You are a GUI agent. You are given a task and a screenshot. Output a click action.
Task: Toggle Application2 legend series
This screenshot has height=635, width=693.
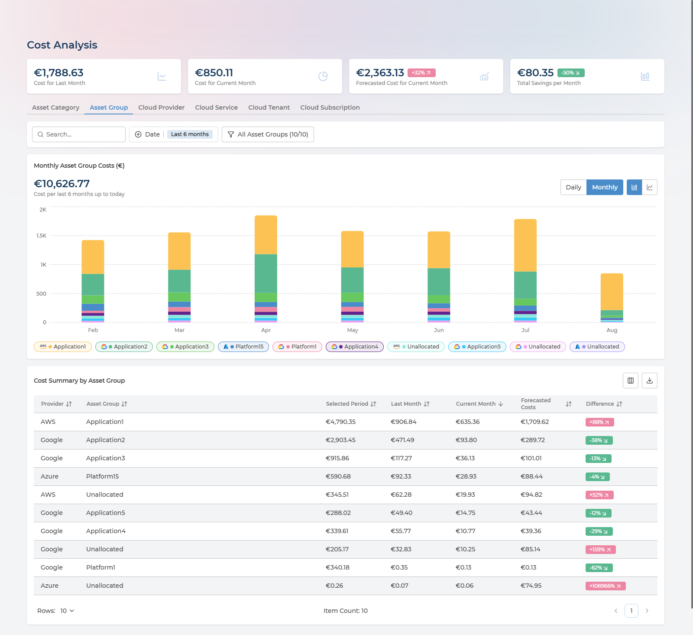coord(124,347)
